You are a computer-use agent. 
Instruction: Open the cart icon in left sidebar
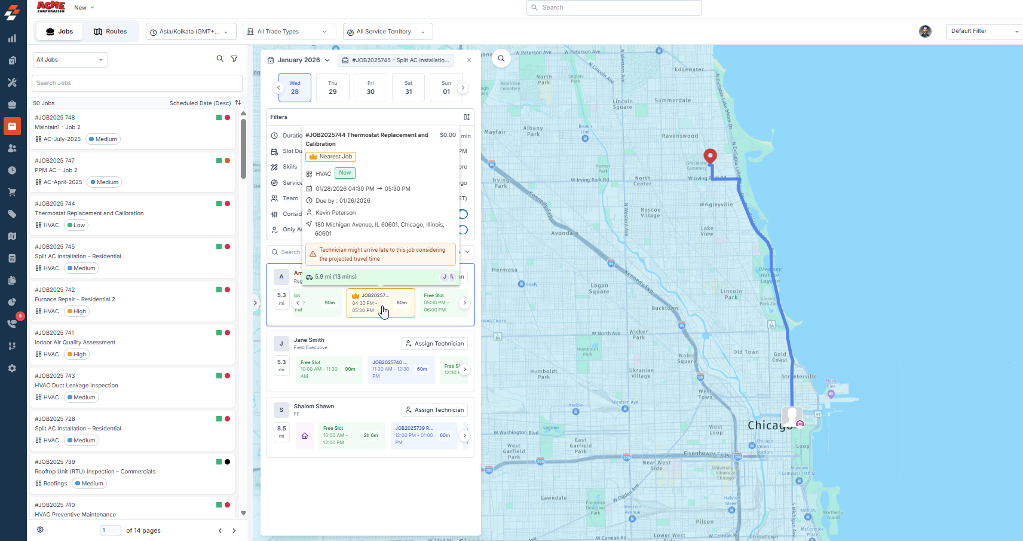[12, 192]
